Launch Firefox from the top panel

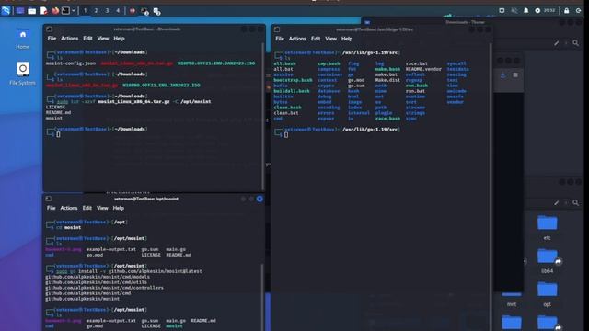point(55,11)
